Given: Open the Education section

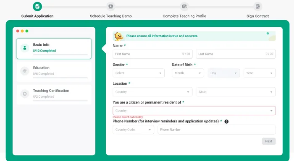Looking at the screenshot, I should pos(54,72).
